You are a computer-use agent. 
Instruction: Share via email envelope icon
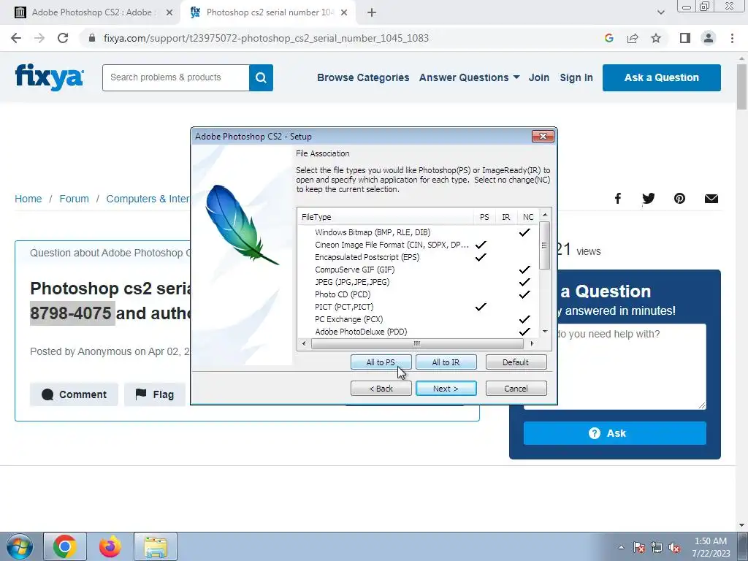tap(711, 199)
